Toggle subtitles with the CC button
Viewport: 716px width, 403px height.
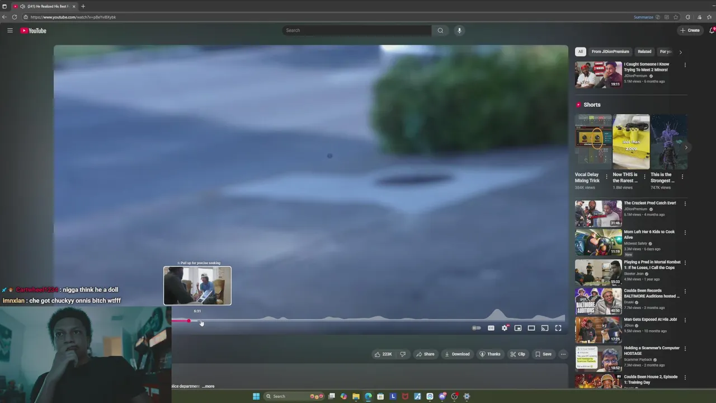pyautogui.click(x=491, y=328)
